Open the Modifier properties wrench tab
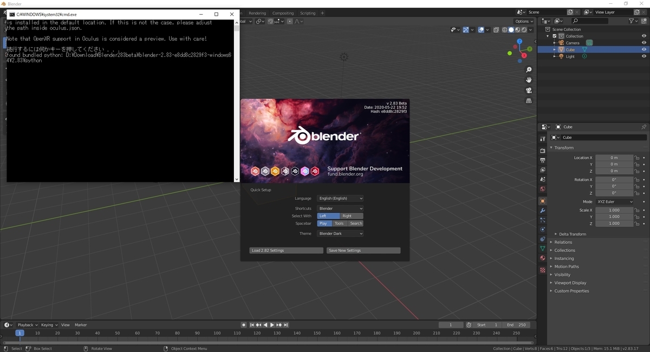Screen dimensions: 650x352 click(543, 210)
